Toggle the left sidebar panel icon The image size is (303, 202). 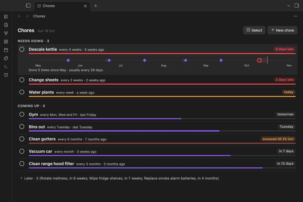point(28,6)
